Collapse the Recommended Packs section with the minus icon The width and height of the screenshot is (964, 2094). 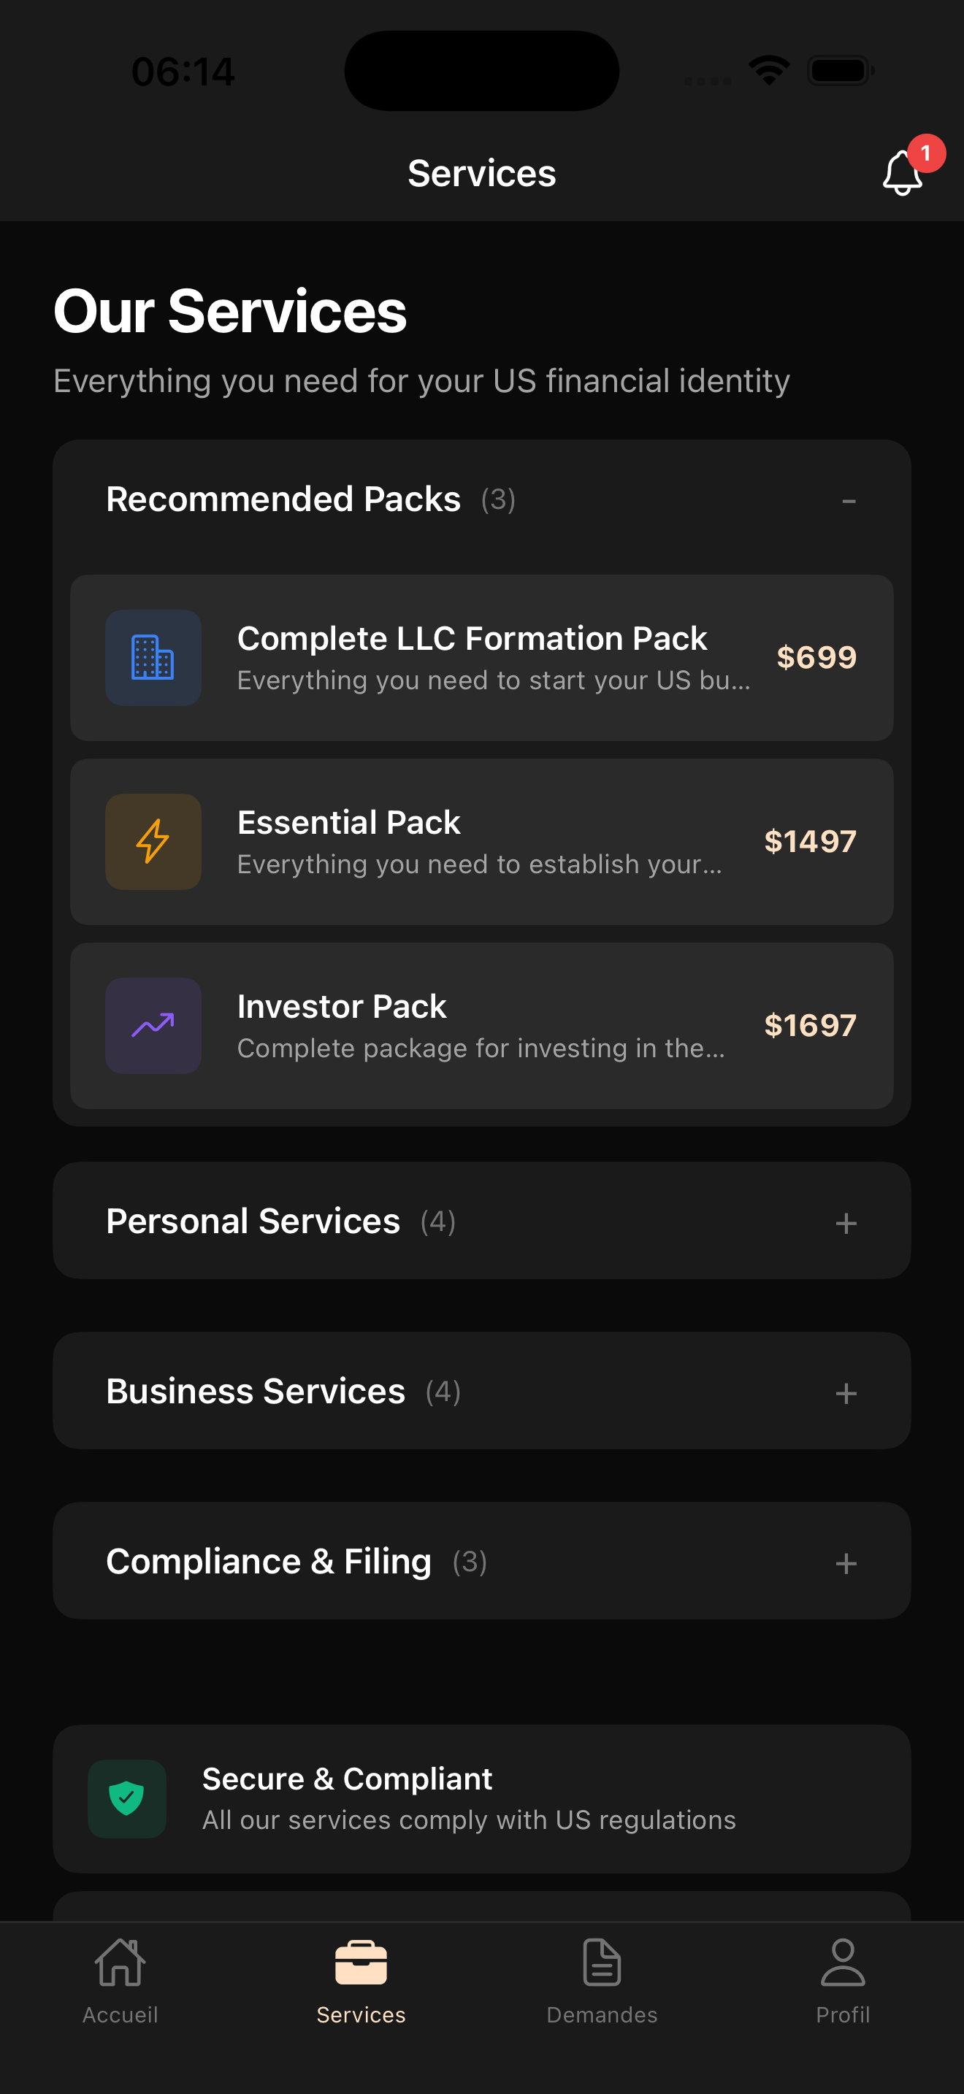click(x=849, y=502)
